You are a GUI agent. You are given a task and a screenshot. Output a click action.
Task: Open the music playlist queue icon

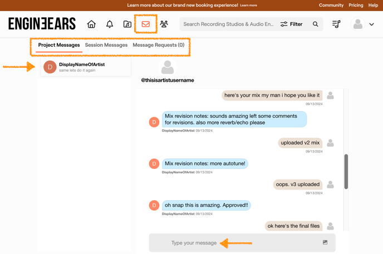click(336, 24)
